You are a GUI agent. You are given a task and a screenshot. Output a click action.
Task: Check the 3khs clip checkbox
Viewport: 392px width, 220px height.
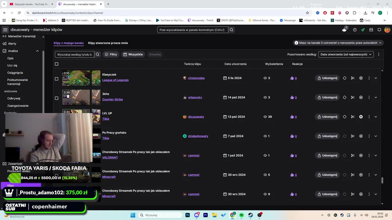click(56, 98)
